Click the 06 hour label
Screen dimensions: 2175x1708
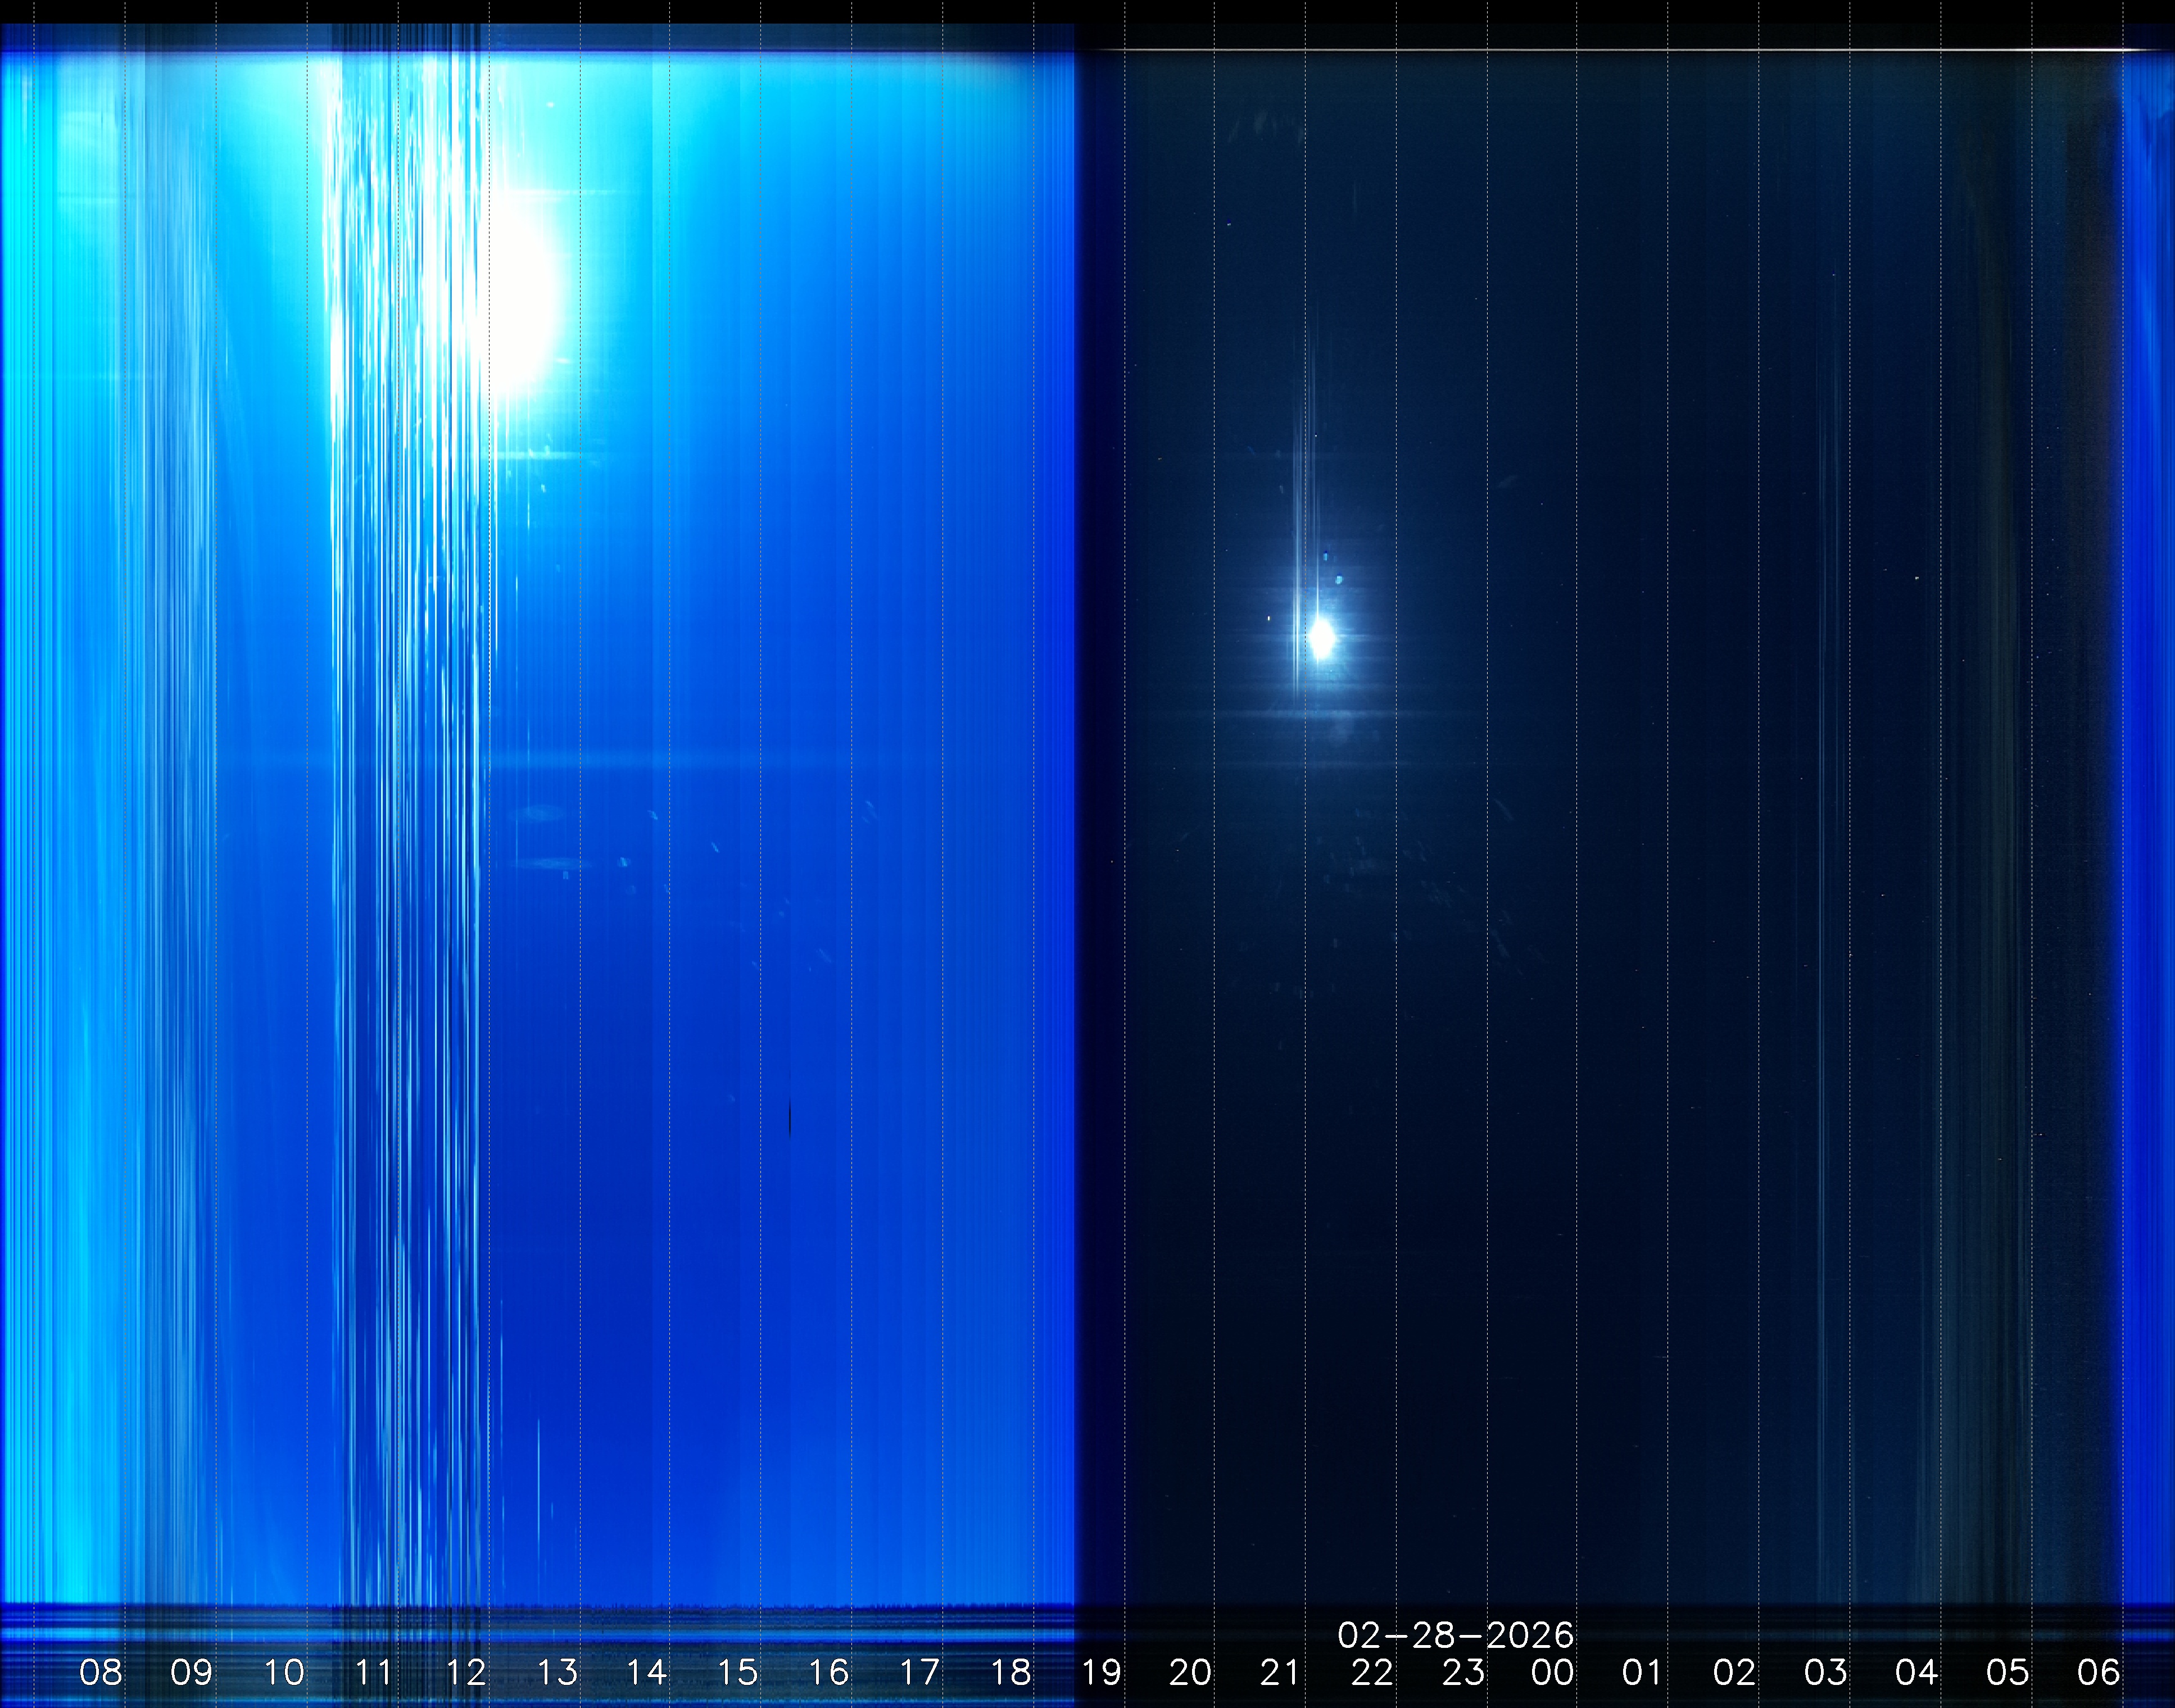point(2098,1672)
